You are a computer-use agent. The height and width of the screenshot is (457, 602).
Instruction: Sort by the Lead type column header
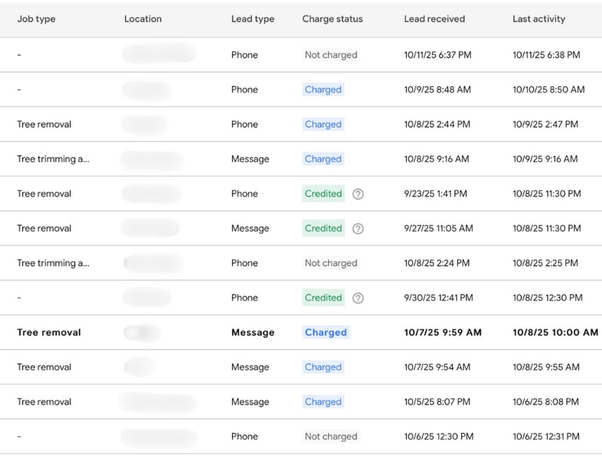(252, 19)
